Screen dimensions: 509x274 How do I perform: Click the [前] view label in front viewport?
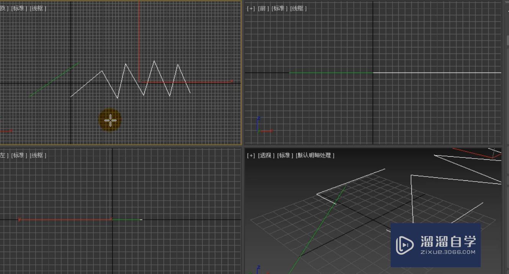263,8
